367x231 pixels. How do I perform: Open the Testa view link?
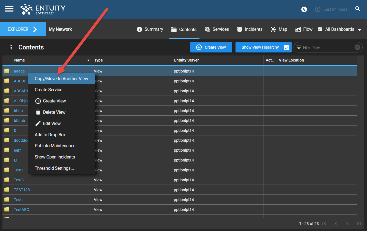pos(19,200)
